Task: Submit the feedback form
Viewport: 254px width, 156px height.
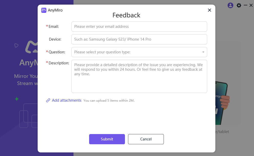Action: 107,139
